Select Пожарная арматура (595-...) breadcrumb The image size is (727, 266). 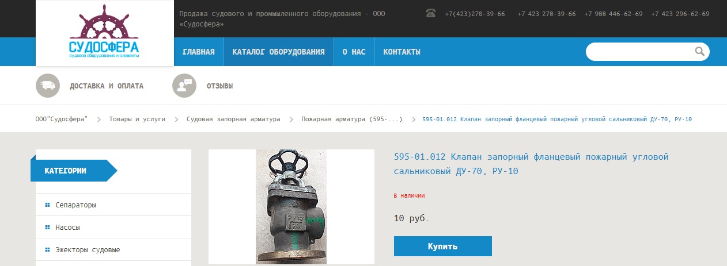point(351,119)
